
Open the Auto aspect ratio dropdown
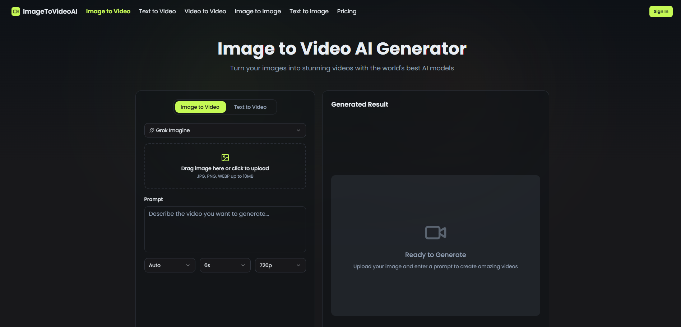click(x=170, y=265)
